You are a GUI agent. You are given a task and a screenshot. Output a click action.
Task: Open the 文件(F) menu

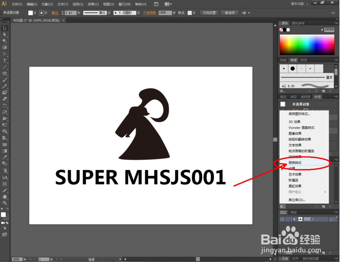(x=17, y=4)
